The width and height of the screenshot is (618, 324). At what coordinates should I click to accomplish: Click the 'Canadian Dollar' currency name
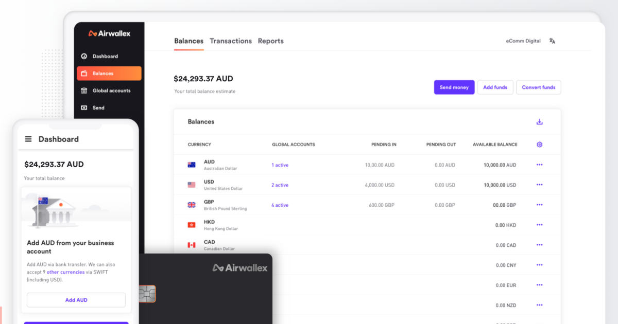(219, 249)
